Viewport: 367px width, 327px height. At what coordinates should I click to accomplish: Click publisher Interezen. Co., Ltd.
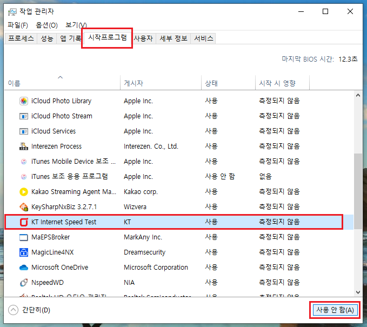click(x=151, y=146)
